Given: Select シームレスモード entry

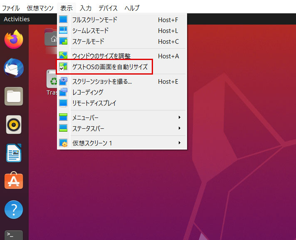Looking at the screenshot, I should point(122,30).
